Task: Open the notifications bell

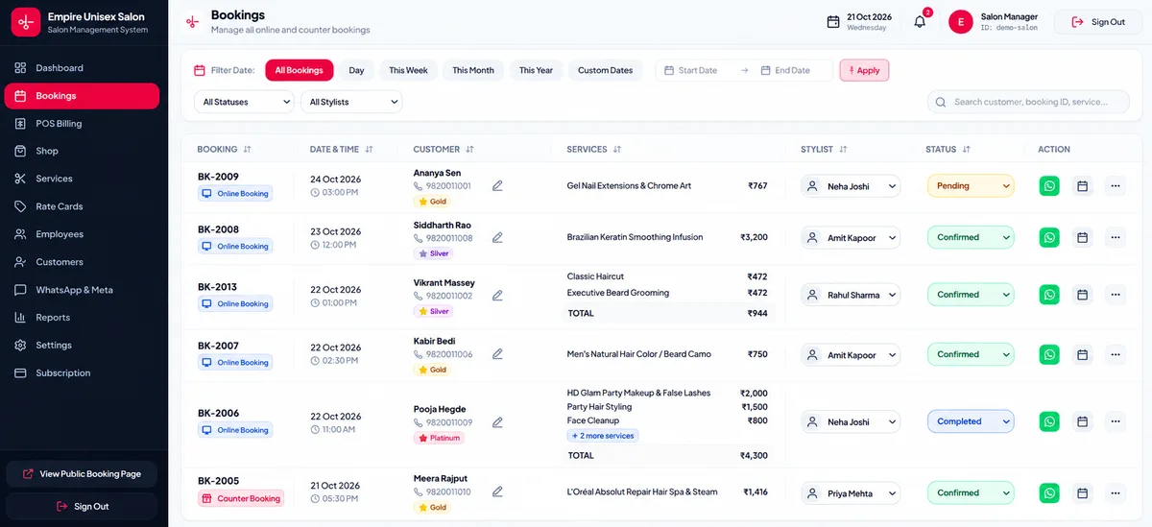Action: tap(920, 21)
